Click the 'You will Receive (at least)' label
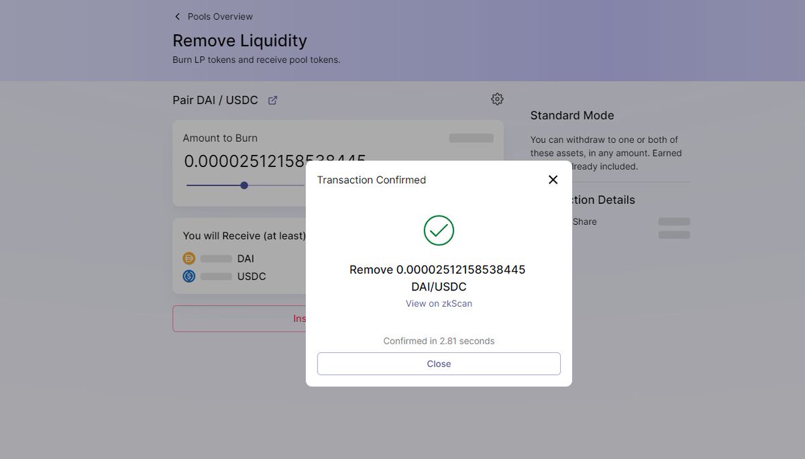The height and width of the screenshot is (459, 805). pyautogui.click(x=244, y=236)
